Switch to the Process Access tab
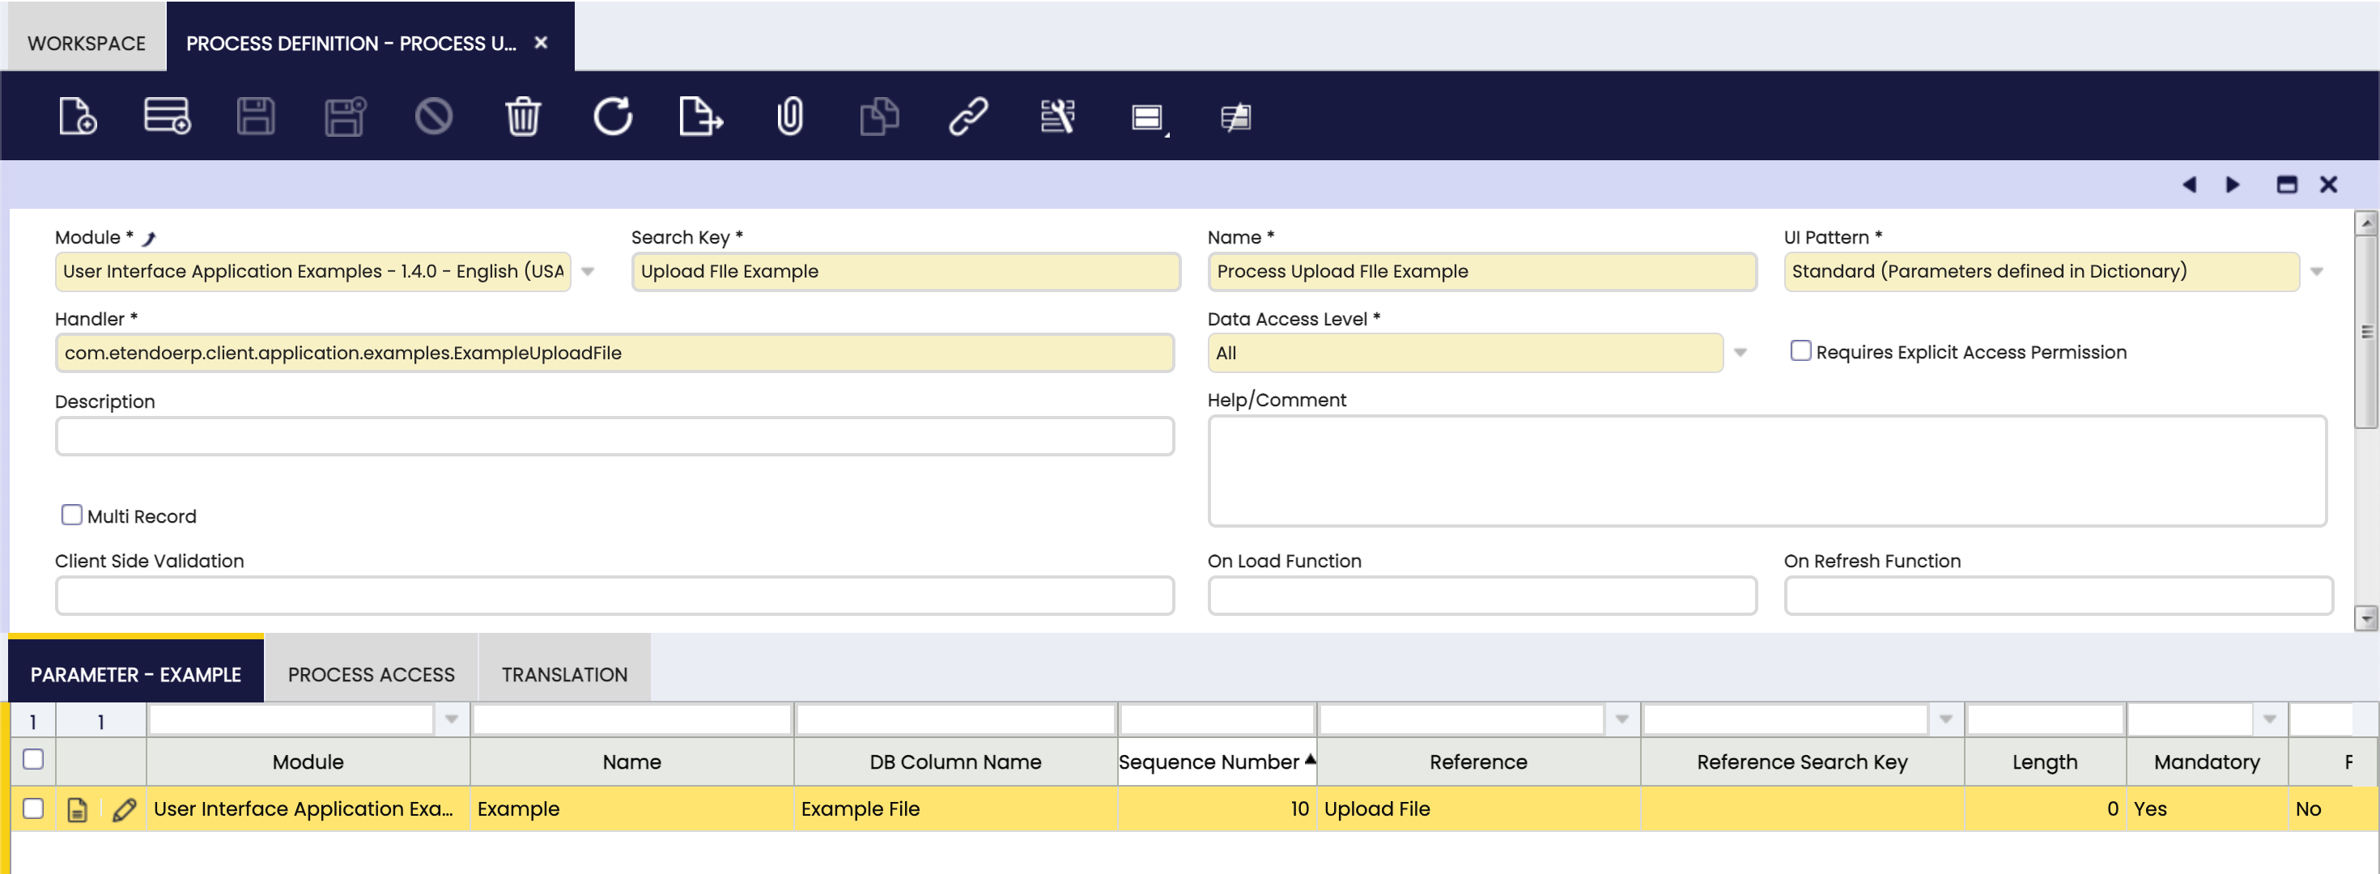Viewport: 2380px width, 874px height. (x=371, y=674)
